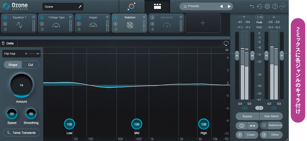Click the Tame Transients button
This screenshot has width=307, height=141.
pos(21,133)
